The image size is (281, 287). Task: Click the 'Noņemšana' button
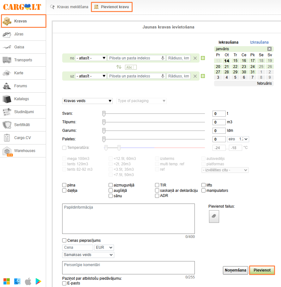pyautogui.click(x=235, y=270)
